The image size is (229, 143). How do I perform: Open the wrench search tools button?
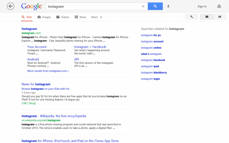click(x=191, y=17)
